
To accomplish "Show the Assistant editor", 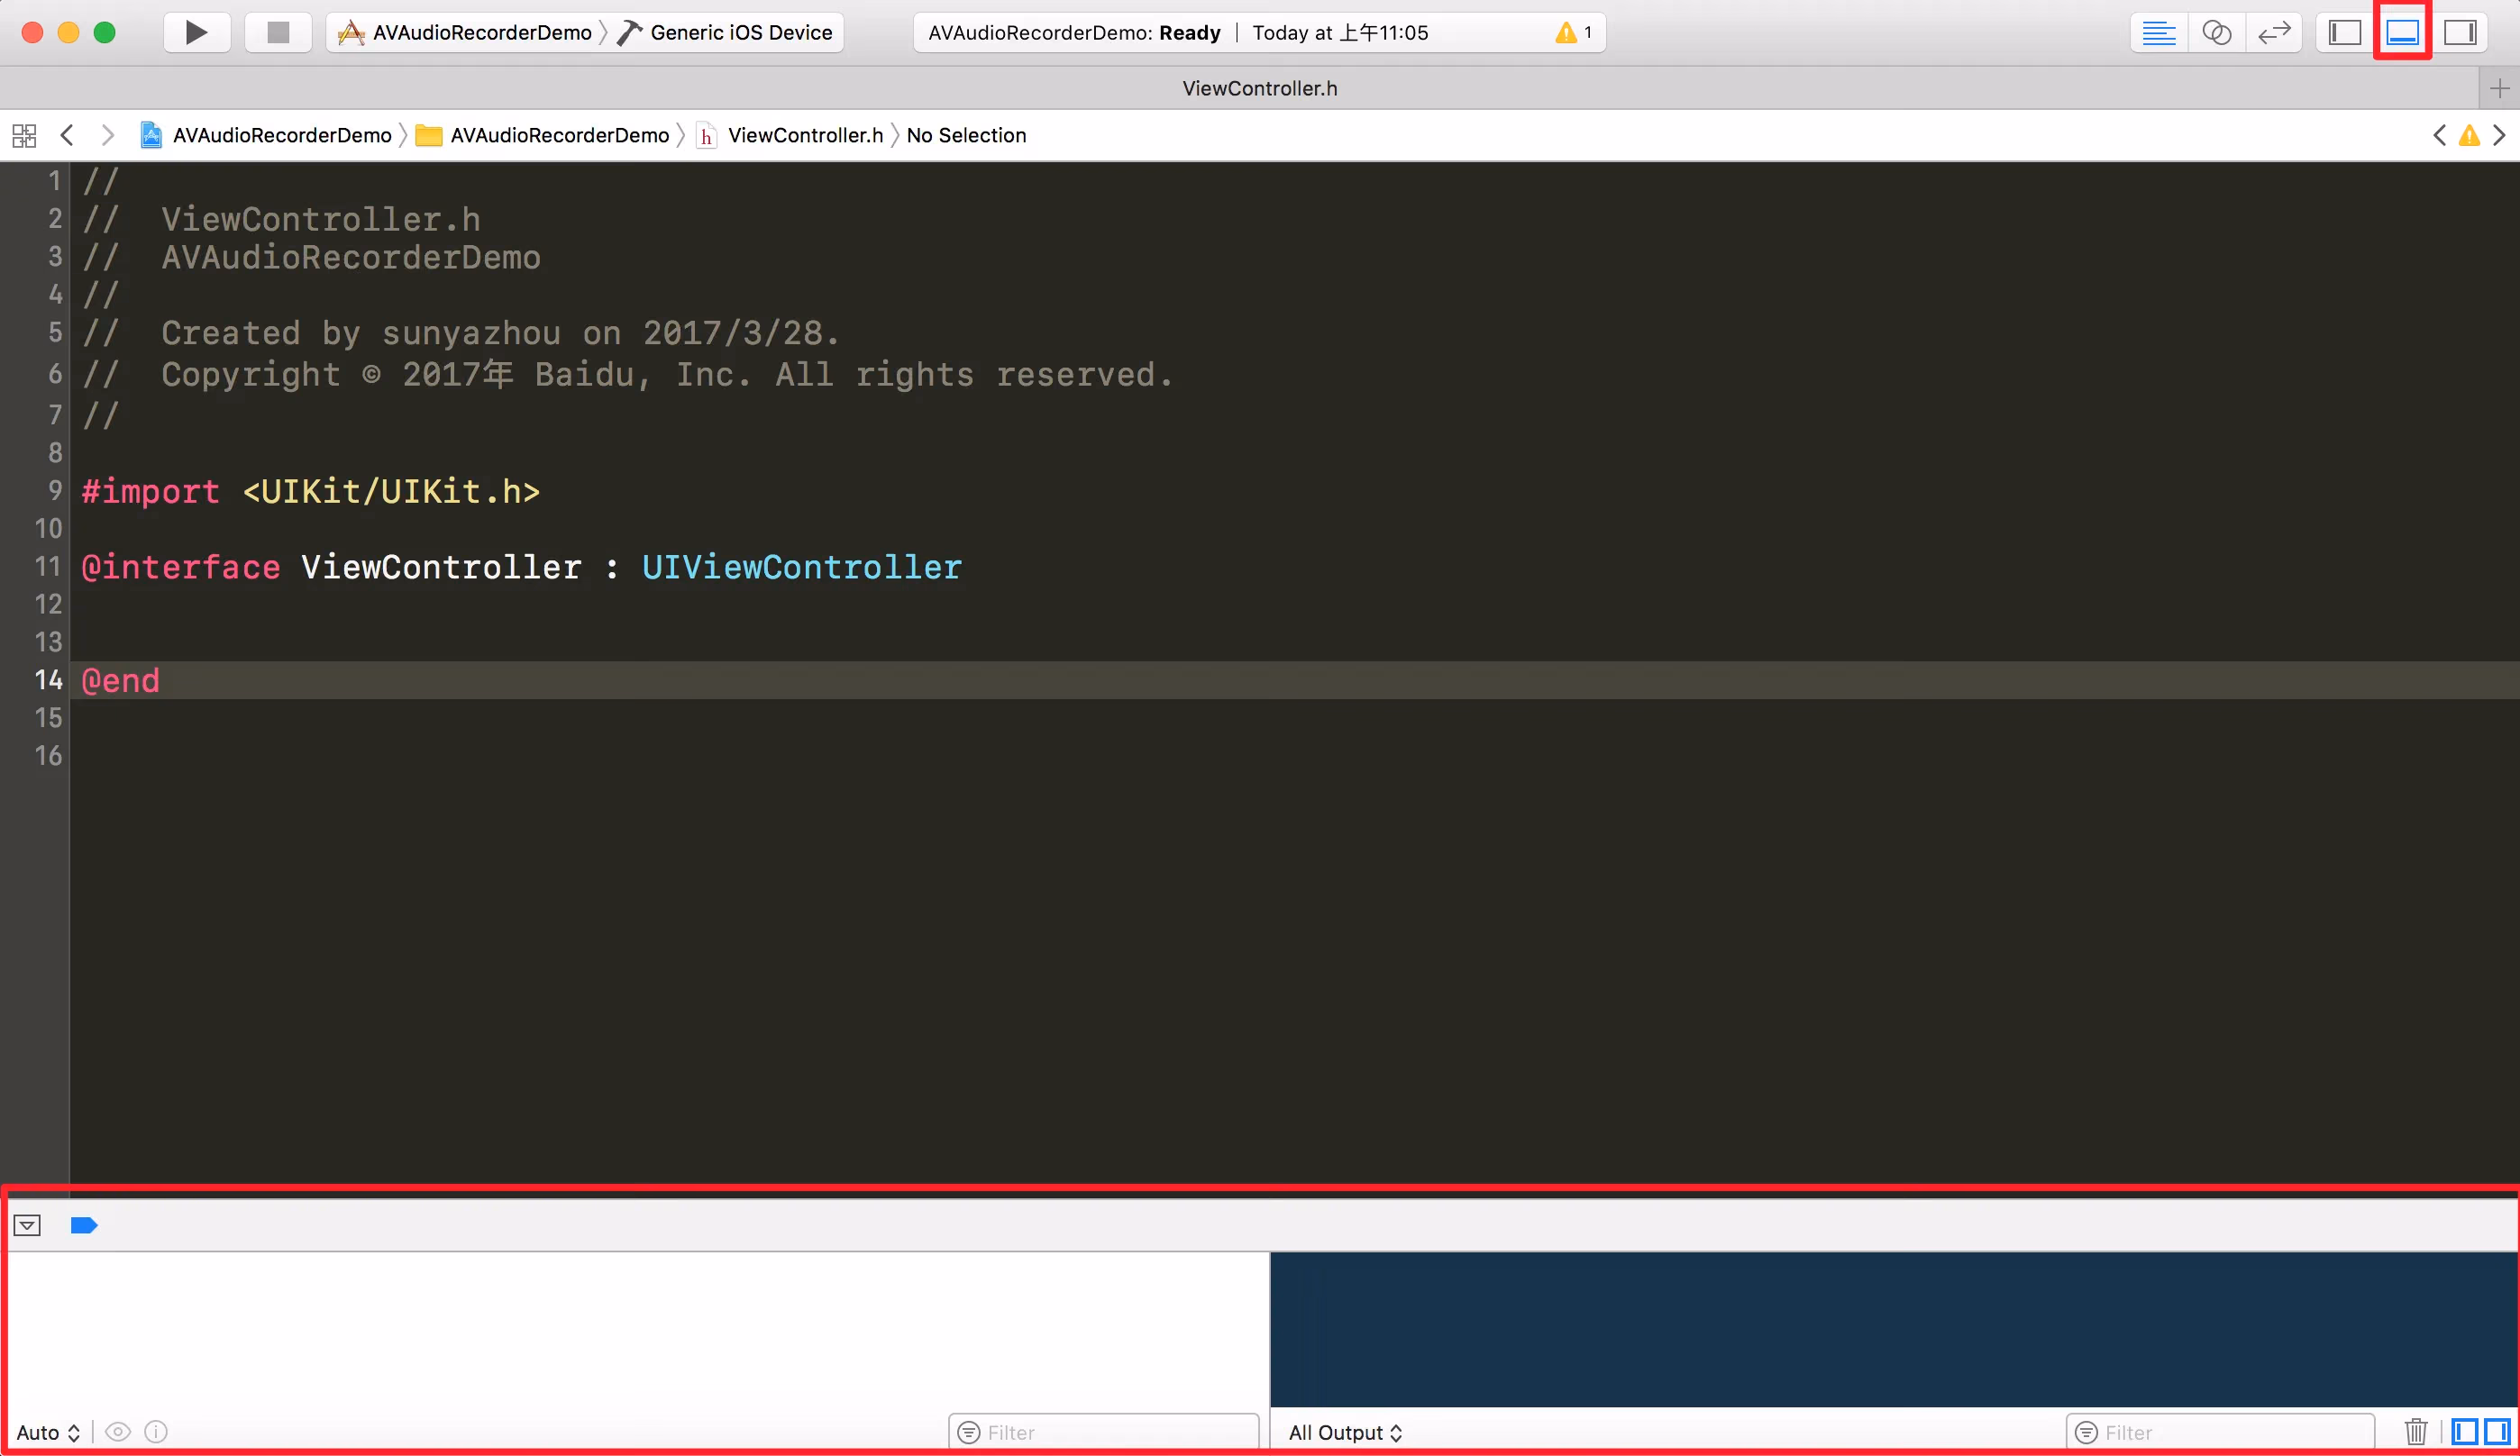I will pos(2216,32).
